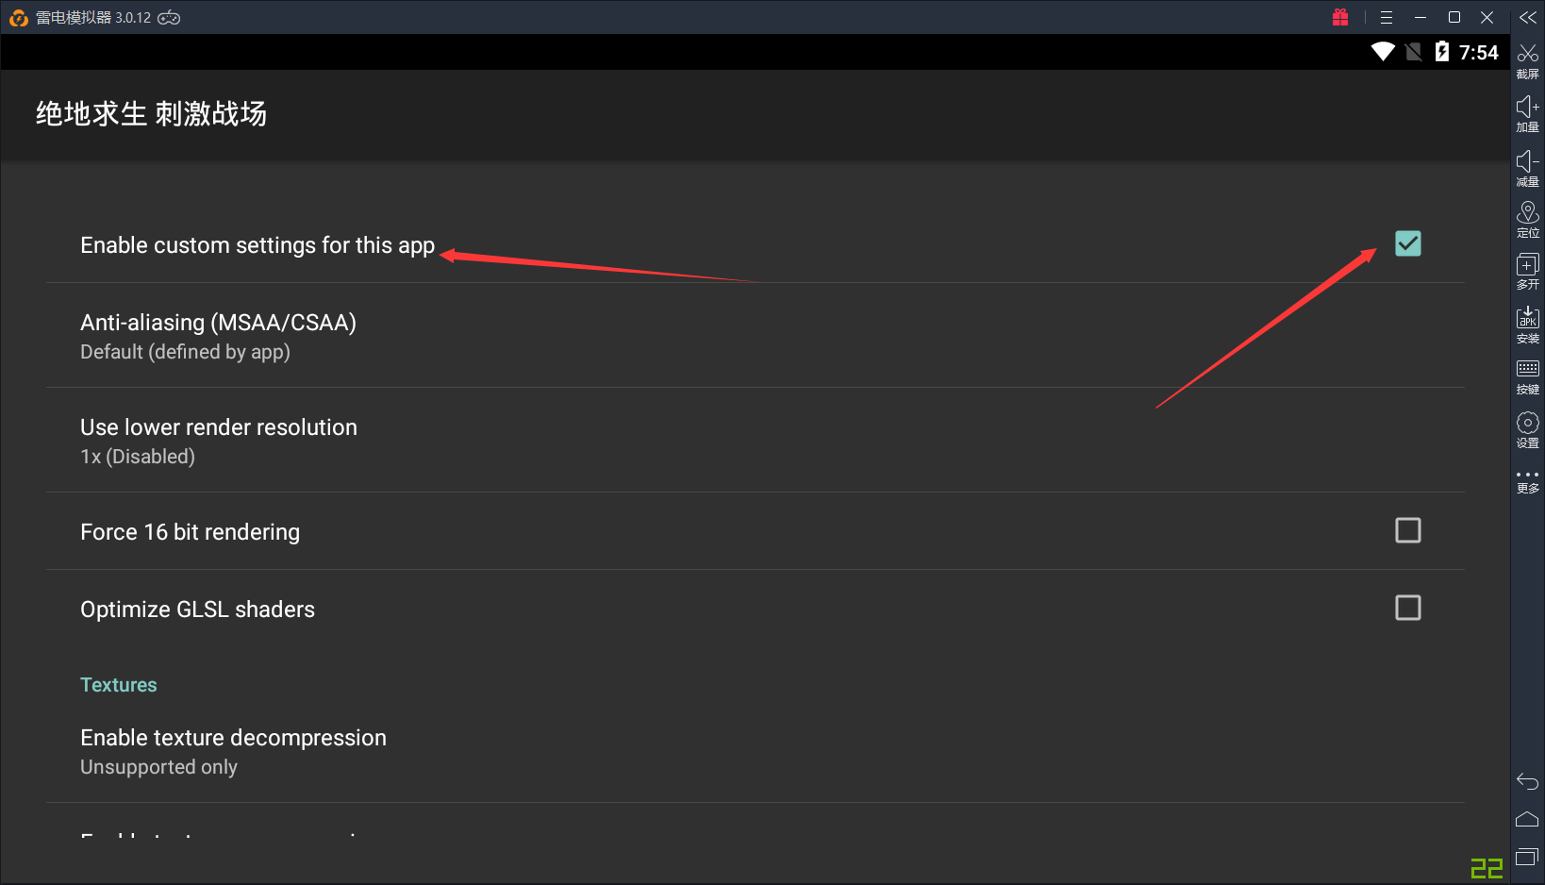The image size is (1545, 885).
Task: Open emulator settings gear in sidebar
Action: point(1527,424)
